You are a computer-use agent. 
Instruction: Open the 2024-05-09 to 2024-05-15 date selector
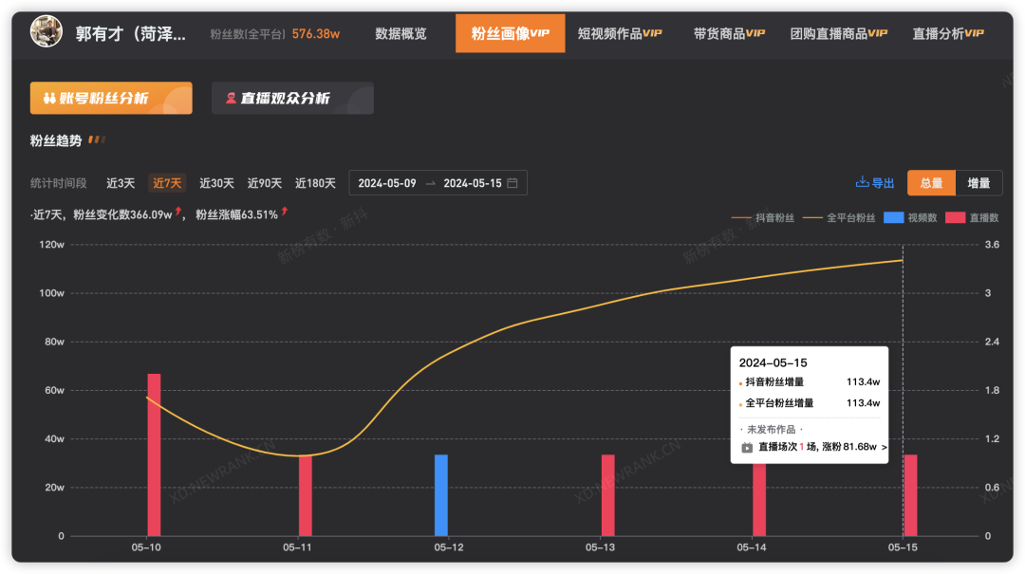[x=437, y=182]
